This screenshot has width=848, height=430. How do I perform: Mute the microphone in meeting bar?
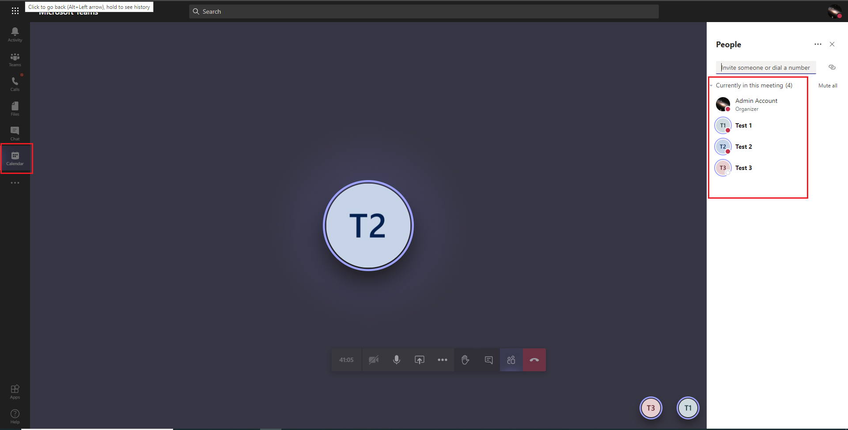(x=397, y=360)
